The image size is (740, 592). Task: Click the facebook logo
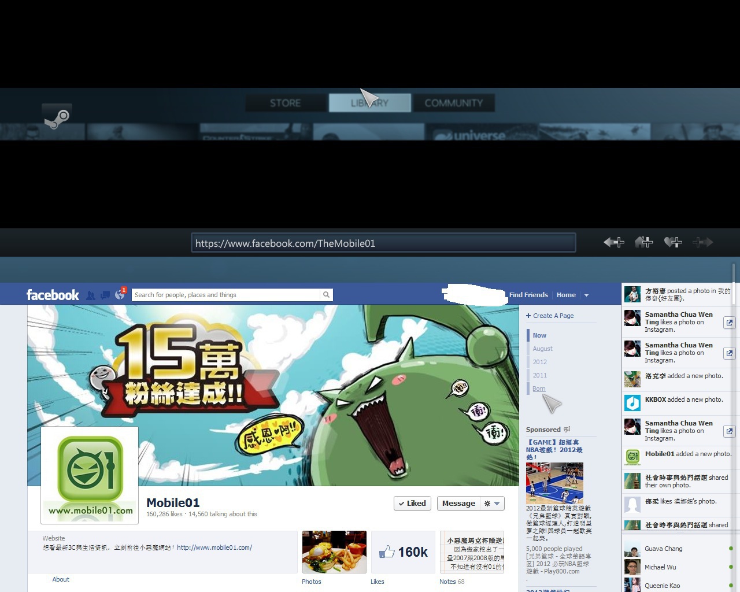pyautogui.click(x=53, y=295)
